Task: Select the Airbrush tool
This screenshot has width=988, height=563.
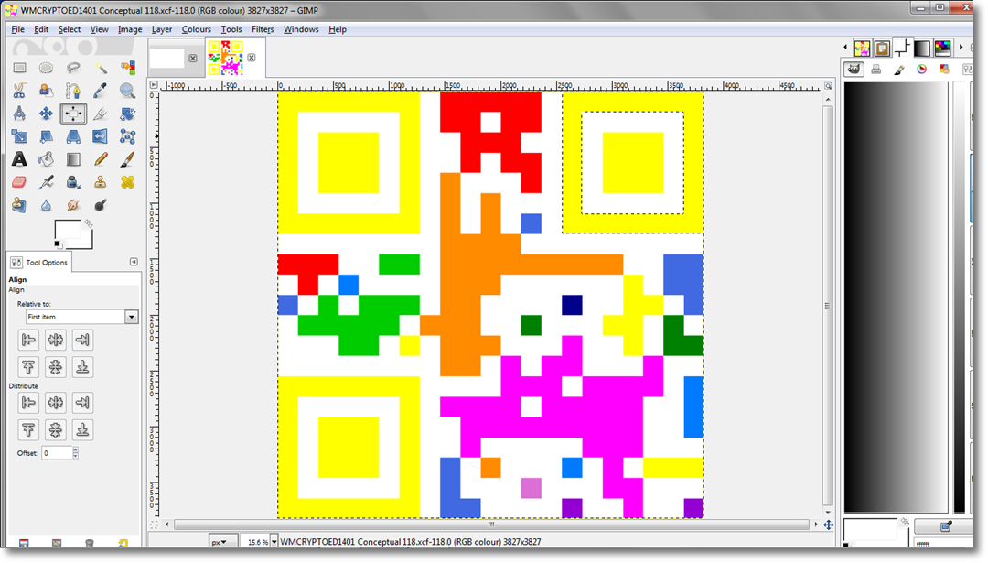Action: tap(46, 182)
